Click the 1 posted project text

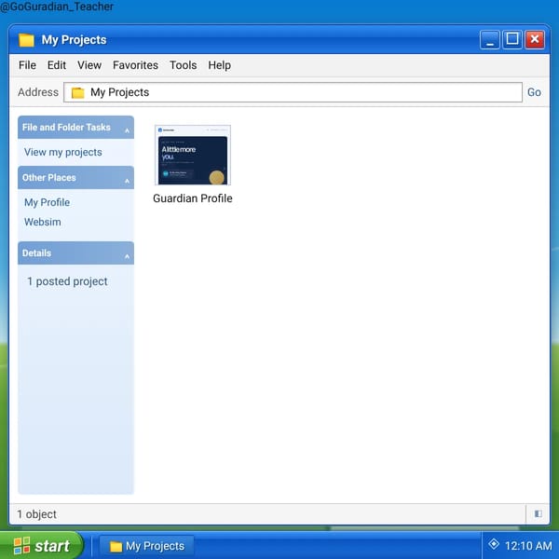click(x=67, y=281)
